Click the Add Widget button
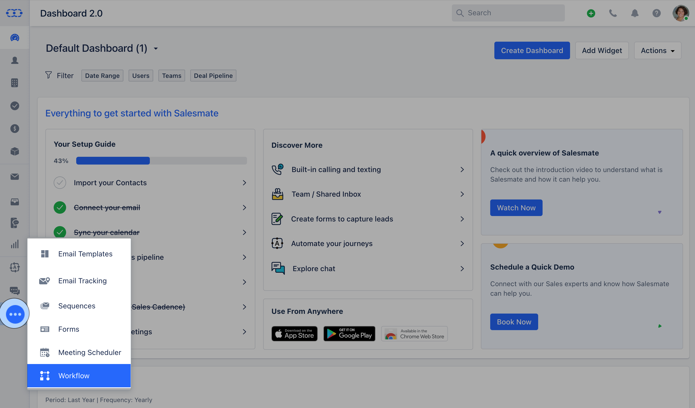This screenshot has width=695, height=408. point(602,50)
